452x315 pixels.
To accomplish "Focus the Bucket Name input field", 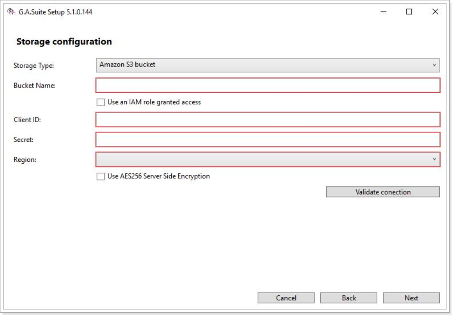I will click(x=268, y=85).
